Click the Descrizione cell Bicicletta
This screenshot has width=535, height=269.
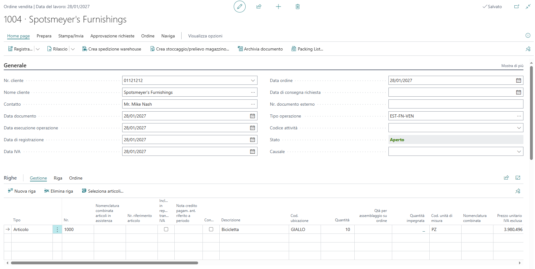point(254,229)
